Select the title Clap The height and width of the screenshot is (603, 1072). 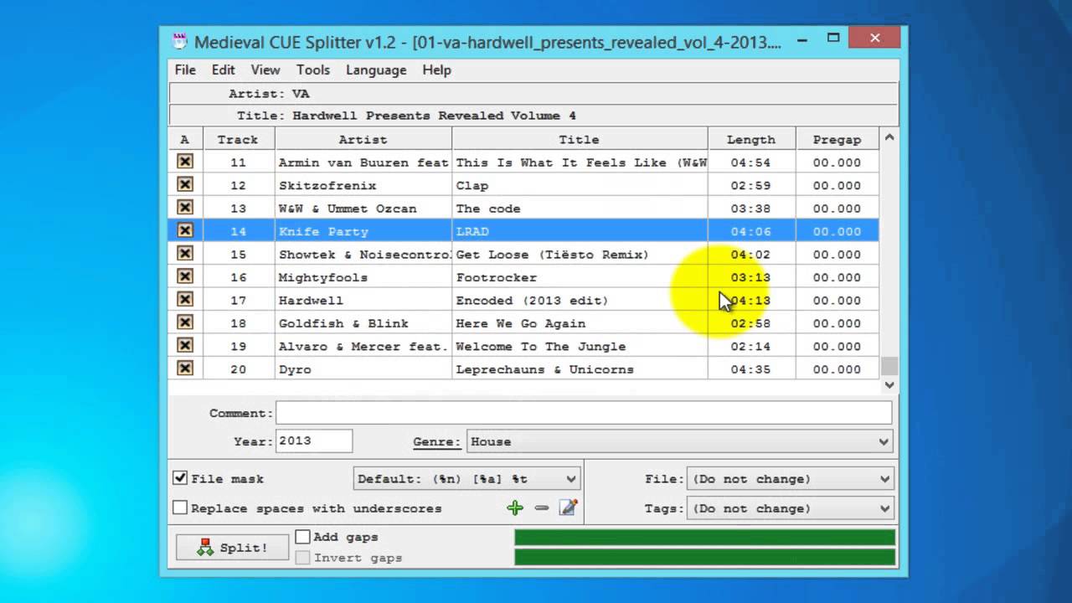coord(472,185)
